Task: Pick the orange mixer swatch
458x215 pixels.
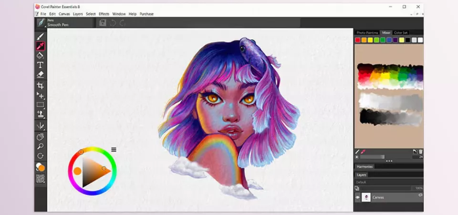Action: point(364,40)
